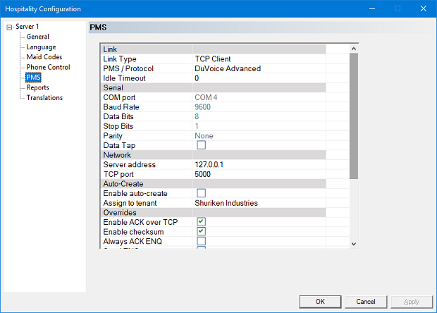Screen dimensions: 437x313
Task: Open the Translations page
Action: [x=44, y=98]
